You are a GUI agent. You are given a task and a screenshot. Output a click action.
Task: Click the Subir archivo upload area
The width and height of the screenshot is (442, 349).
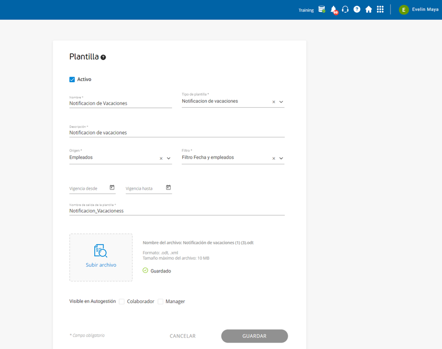(x=101, y=257)
